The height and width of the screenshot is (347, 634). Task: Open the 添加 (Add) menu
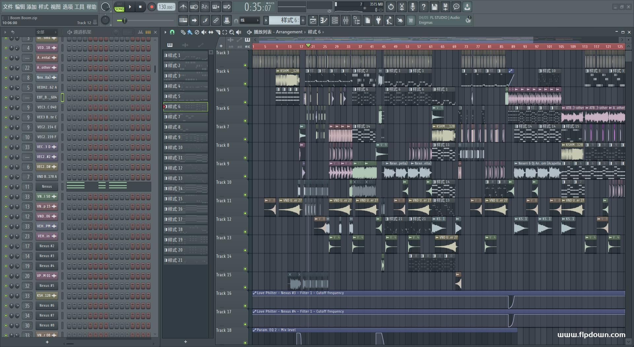[32, 7]
